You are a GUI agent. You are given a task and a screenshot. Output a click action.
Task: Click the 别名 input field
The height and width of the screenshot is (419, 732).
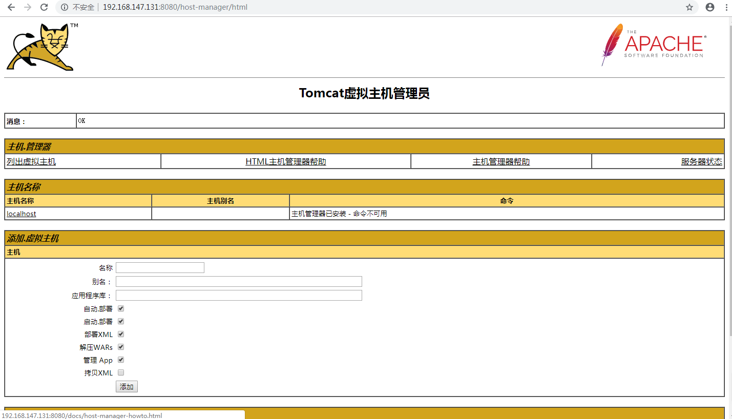pyautogui.click(x=239, y=281)
